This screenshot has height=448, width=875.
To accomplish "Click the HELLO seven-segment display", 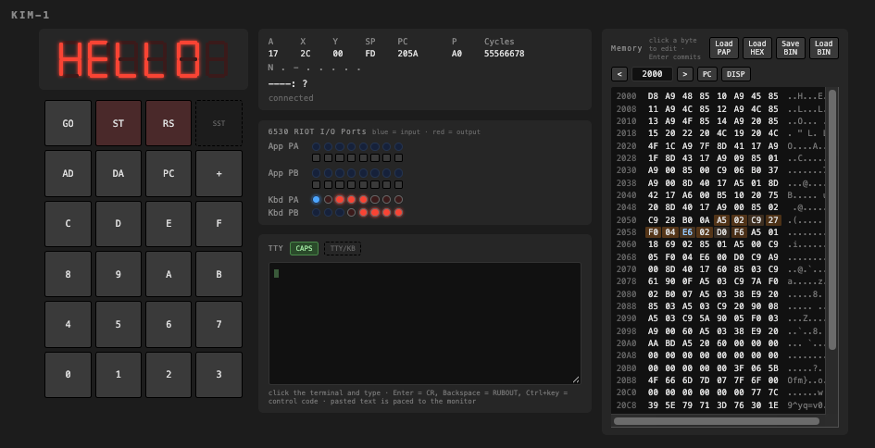I will point(144,59).
